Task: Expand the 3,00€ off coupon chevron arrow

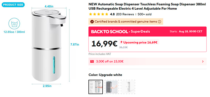Action: (x=203, y=62)
